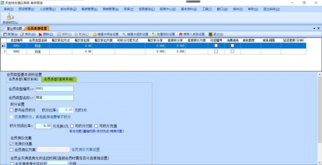
Task: Switch to 营业房态图 tab
Action: point(14,29)
